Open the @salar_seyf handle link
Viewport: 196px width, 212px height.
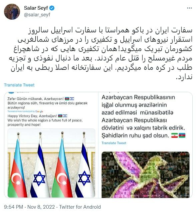coord(37,15)
